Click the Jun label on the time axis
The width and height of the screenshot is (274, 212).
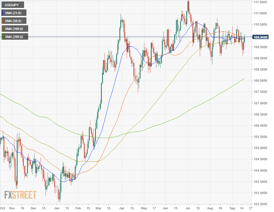tap(165, 208)
